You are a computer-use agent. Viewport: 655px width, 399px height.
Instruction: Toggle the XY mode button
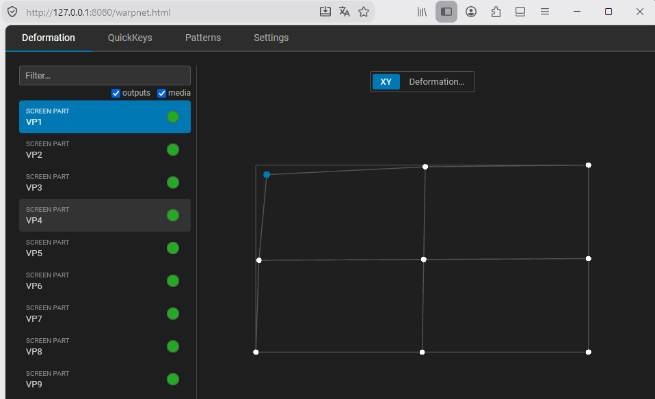(386, 82)
